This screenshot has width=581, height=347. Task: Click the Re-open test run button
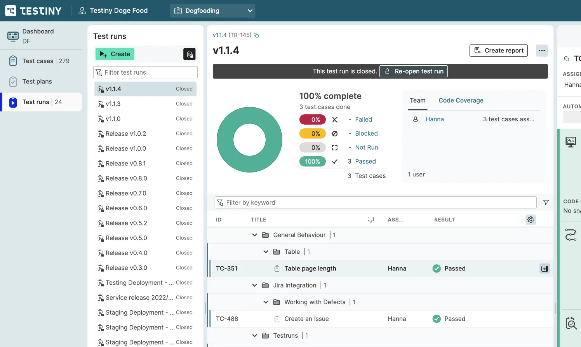tap(413, 71)
